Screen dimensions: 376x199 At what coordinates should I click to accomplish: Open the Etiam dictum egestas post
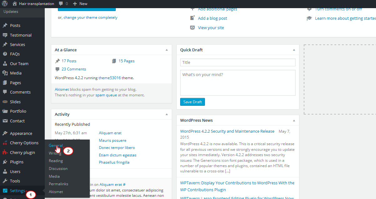118,155
